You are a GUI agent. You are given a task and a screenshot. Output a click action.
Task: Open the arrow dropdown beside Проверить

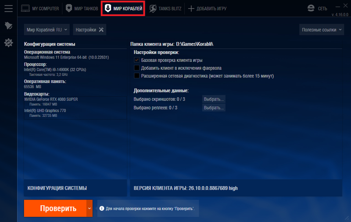[90, 208]
